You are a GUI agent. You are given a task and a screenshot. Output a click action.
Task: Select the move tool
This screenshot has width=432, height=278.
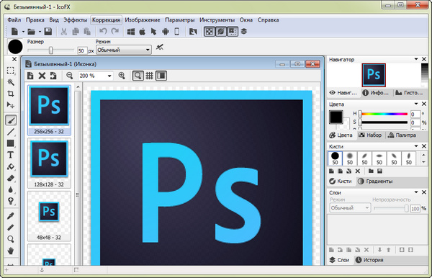11,105
